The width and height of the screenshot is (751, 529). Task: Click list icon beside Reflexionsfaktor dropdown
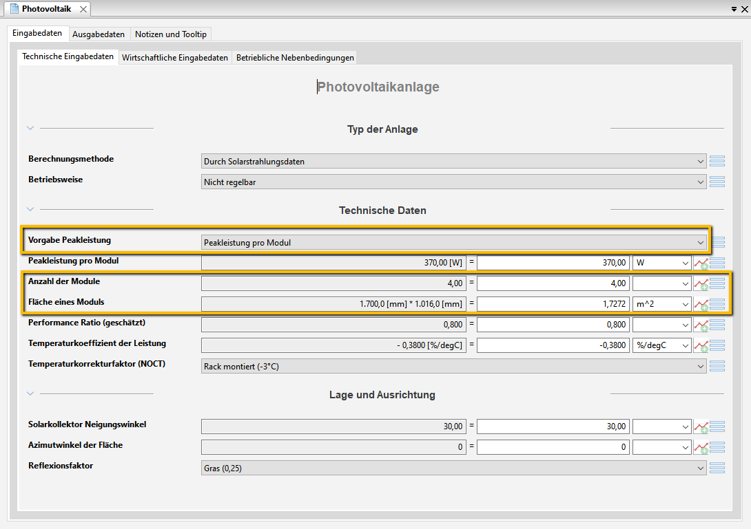point(717,468)
